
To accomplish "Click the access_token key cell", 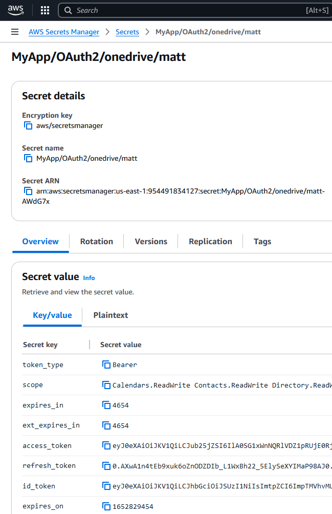I will (x=47, y=446).
